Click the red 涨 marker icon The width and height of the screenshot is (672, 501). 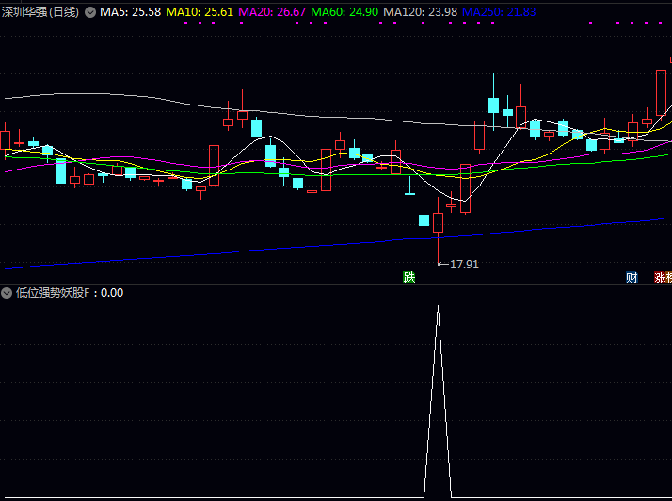pos(660,278)
